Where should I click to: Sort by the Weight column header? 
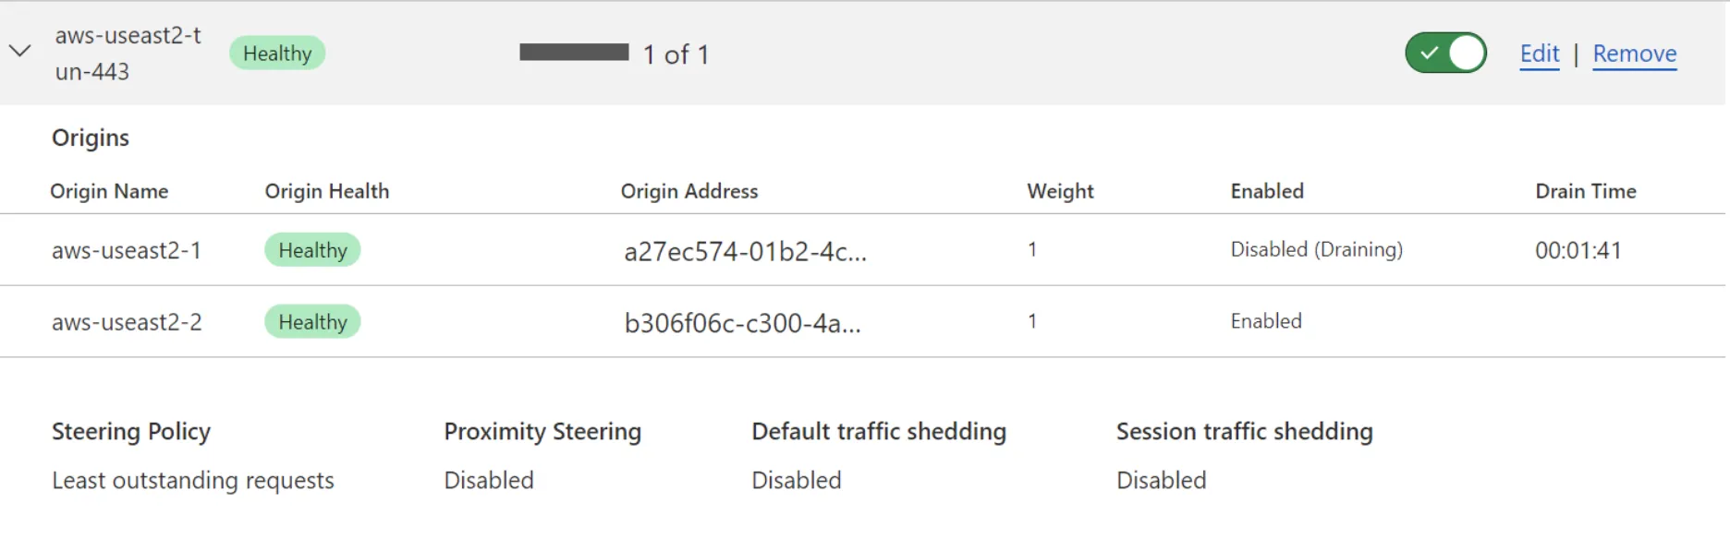pyautogui.click(x=1060, y=191)
